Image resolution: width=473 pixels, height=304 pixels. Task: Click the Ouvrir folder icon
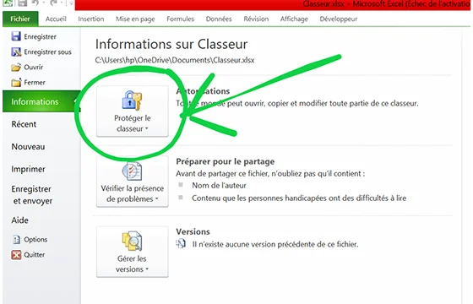[x=16, y=67]
